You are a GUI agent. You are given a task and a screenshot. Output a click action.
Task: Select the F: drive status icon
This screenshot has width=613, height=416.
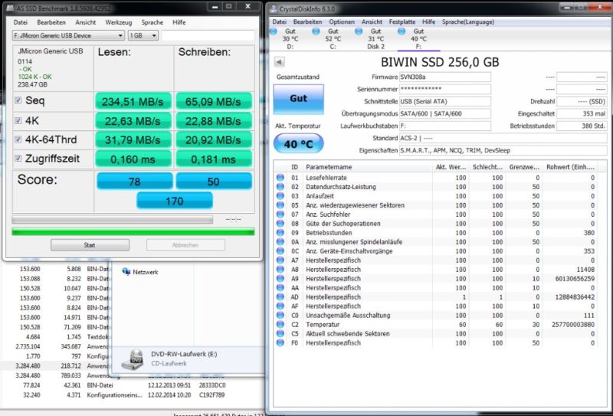click(401, 31)
